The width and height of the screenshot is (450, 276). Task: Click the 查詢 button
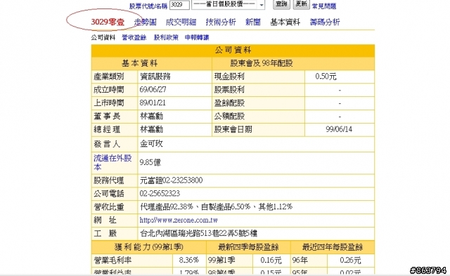281,4
